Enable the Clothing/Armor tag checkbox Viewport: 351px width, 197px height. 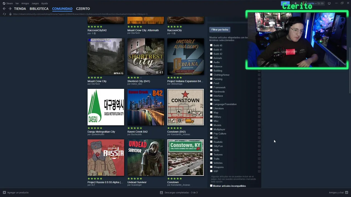211,75
